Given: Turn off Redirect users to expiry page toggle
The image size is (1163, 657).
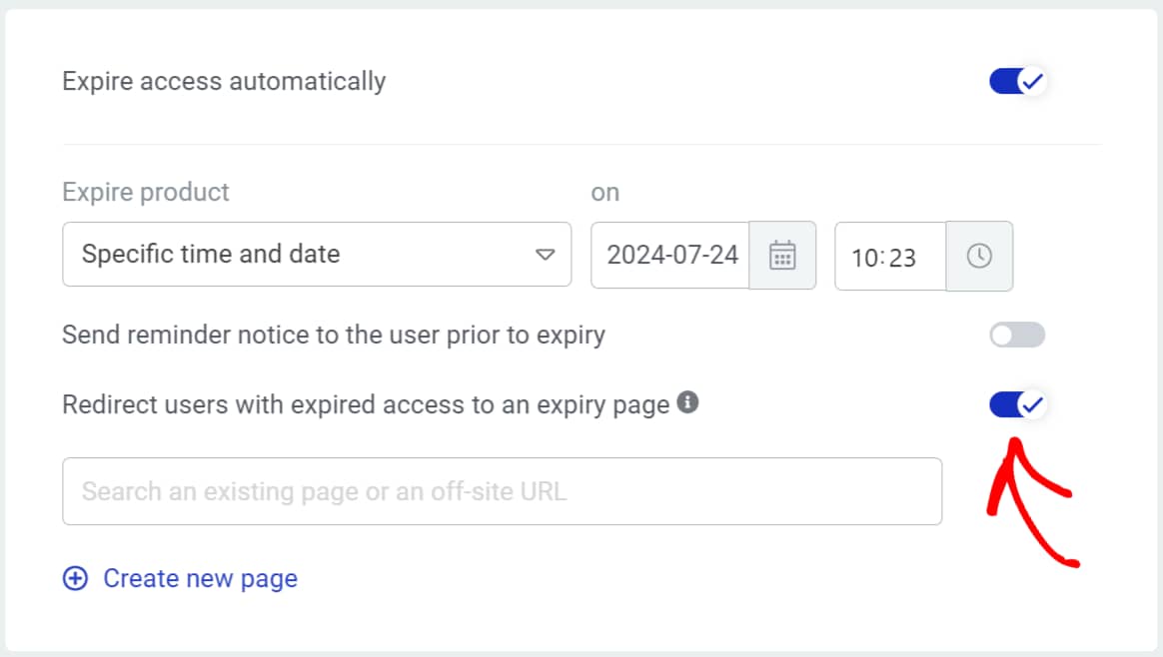Looking at the screenshot, I should (1017, 404).
